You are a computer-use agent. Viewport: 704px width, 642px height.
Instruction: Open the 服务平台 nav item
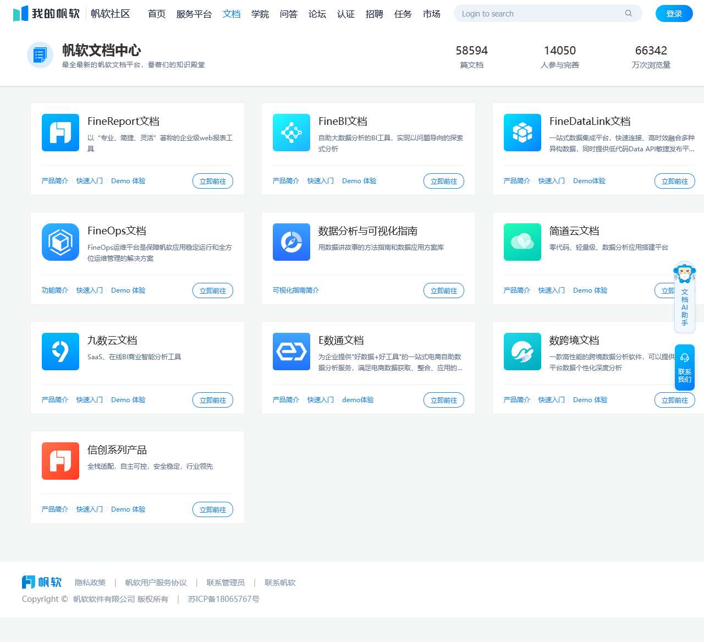(x=194, y=14)
